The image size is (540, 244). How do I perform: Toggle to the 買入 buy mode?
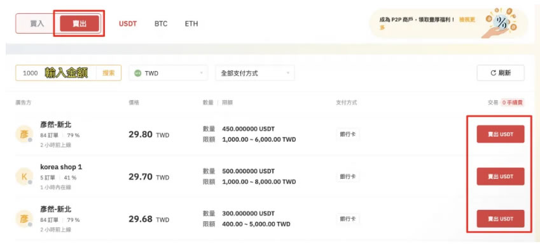pos(37,23)
